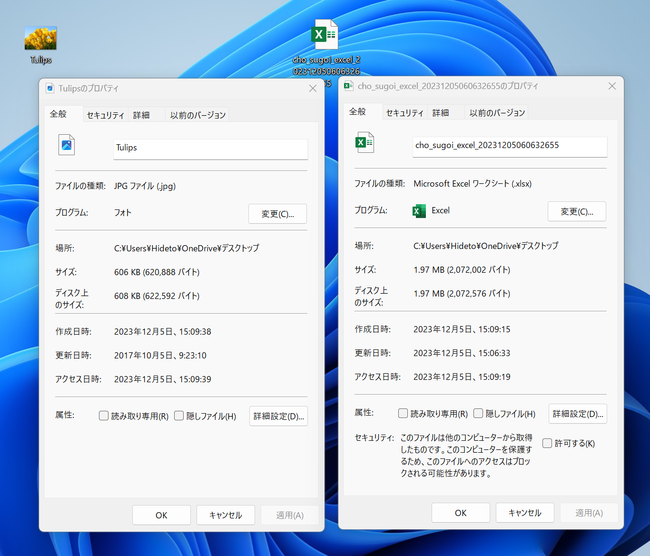Open the Tulips image on the desktop
Screen dimensions: 650x556
[x=40, y=37]
